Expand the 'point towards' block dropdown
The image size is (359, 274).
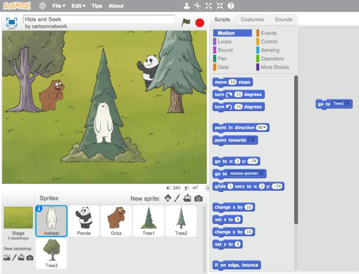(x=252, y=140)
